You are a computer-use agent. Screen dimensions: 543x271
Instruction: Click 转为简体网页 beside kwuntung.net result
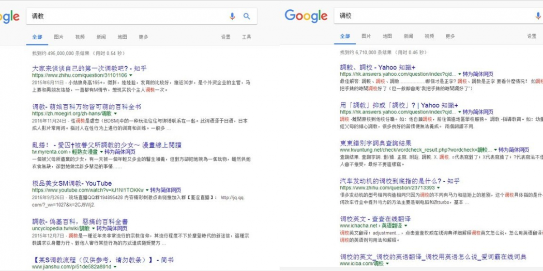514,150
